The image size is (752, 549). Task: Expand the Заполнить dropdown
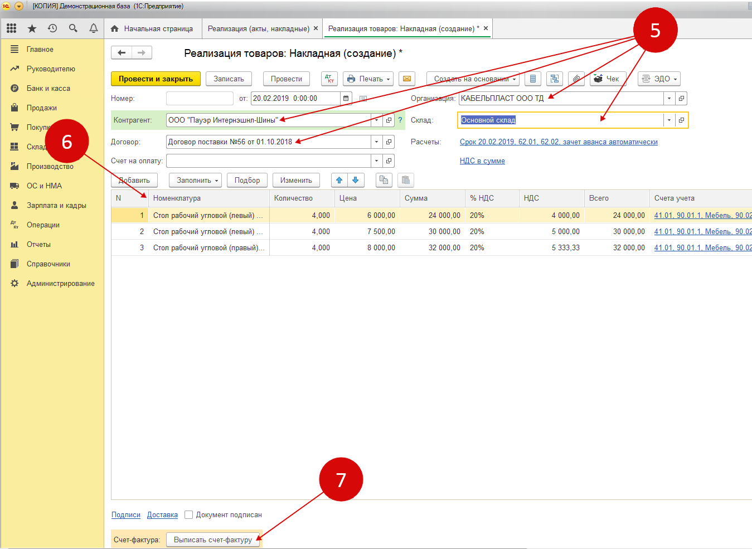[x=216, y=181]
